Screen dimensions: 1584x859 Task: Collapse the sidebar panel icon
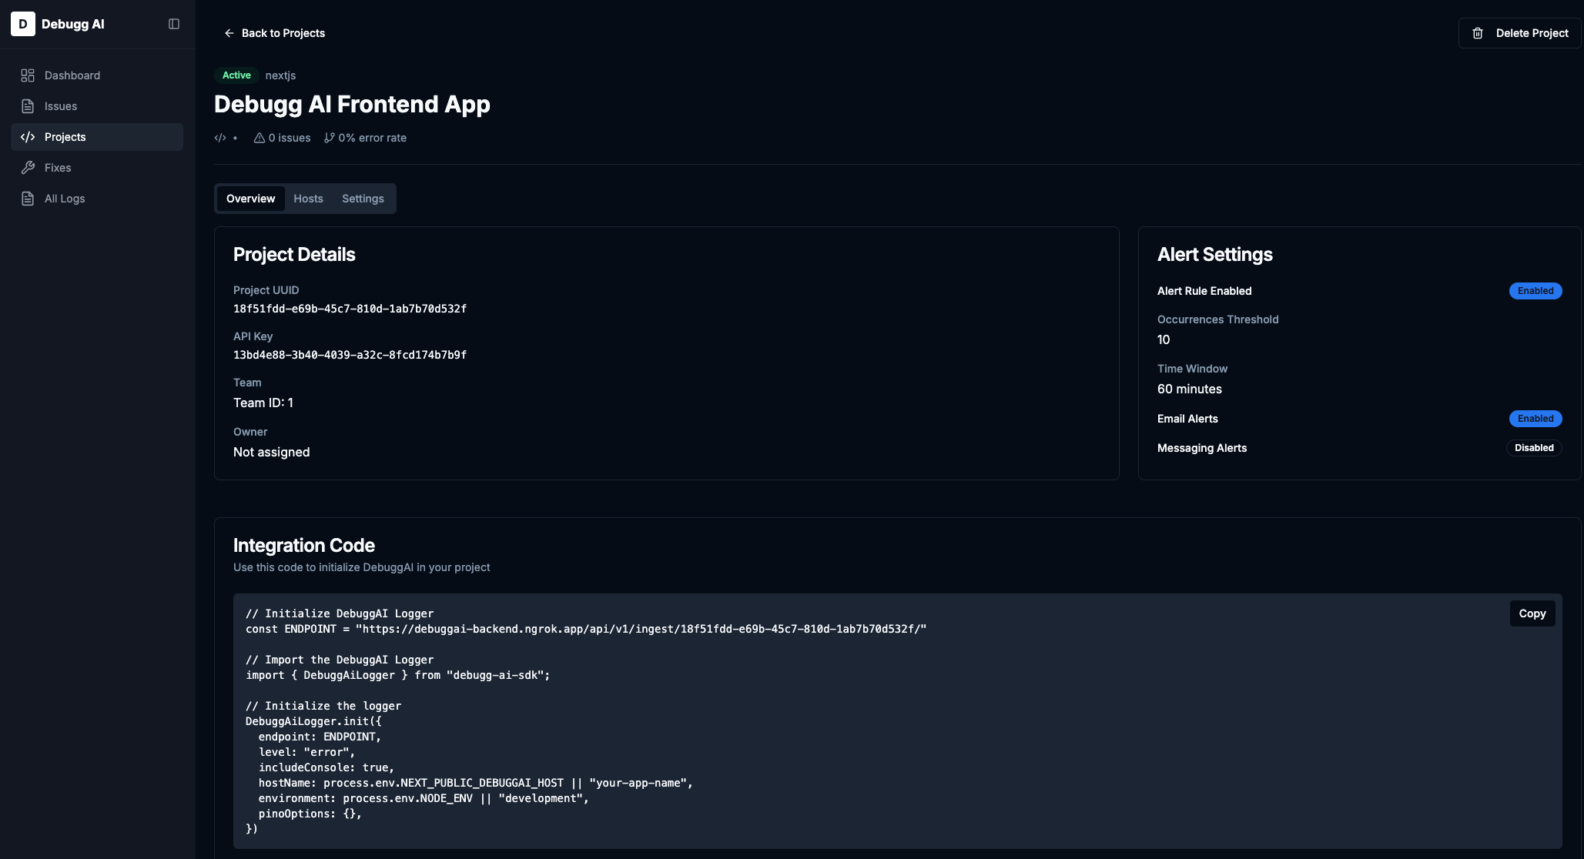coord(174,24)
